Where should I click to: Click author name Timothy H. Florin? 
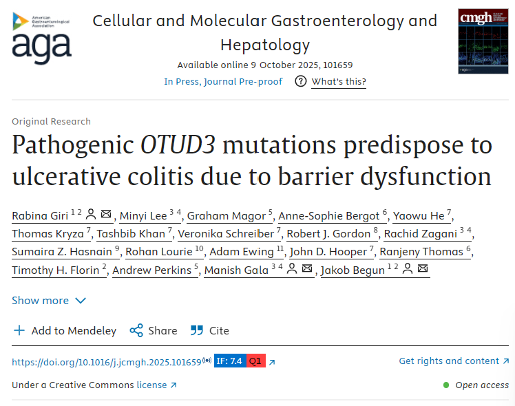pos(55,269)
